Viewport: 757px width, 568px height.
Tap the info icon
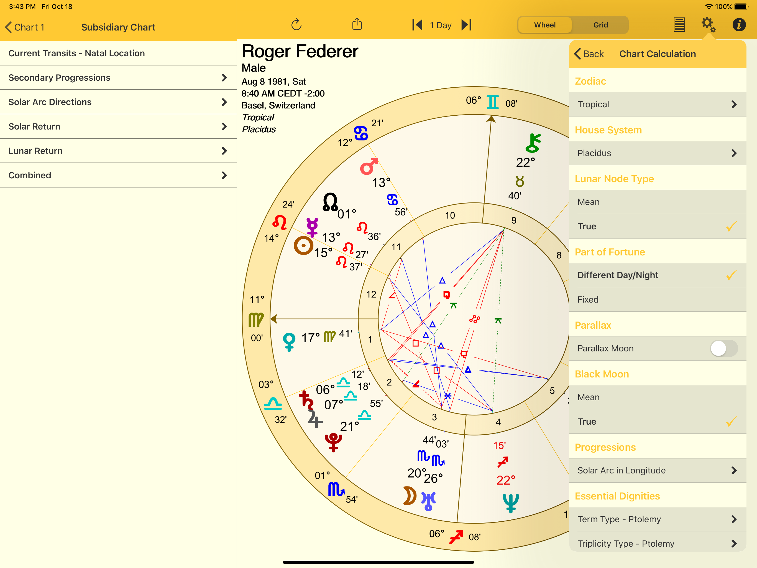pyautogui.click(x=739, y=25)
